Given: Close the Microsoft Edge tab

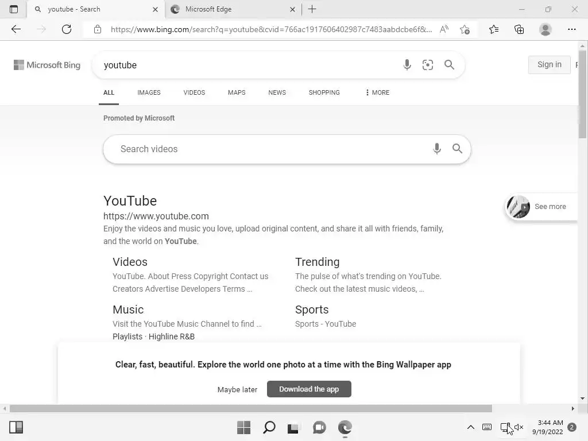Looking at the screenshot, I should click(292, 9).
